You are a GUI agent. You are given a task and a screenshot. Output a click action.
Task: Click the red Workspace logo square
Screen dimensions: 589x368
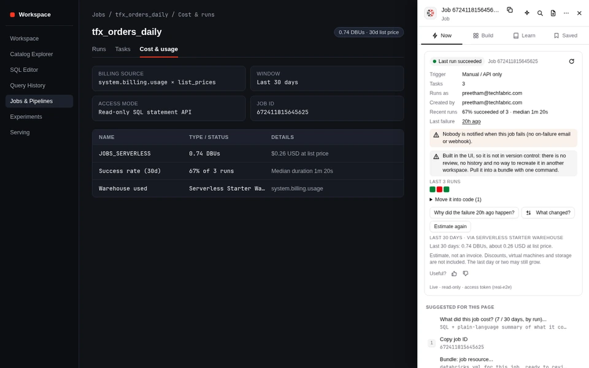coord(12,15)
